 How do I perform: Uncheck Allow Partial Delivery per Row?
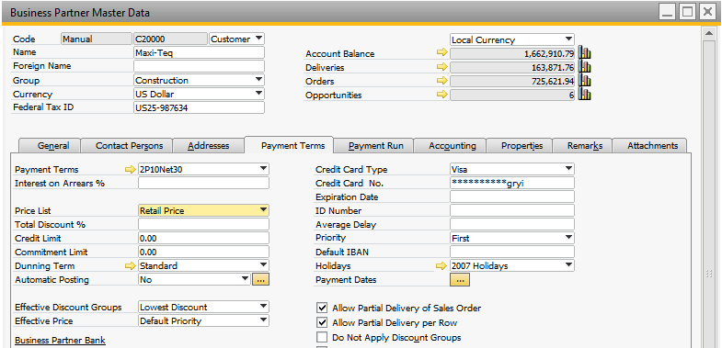322,322
